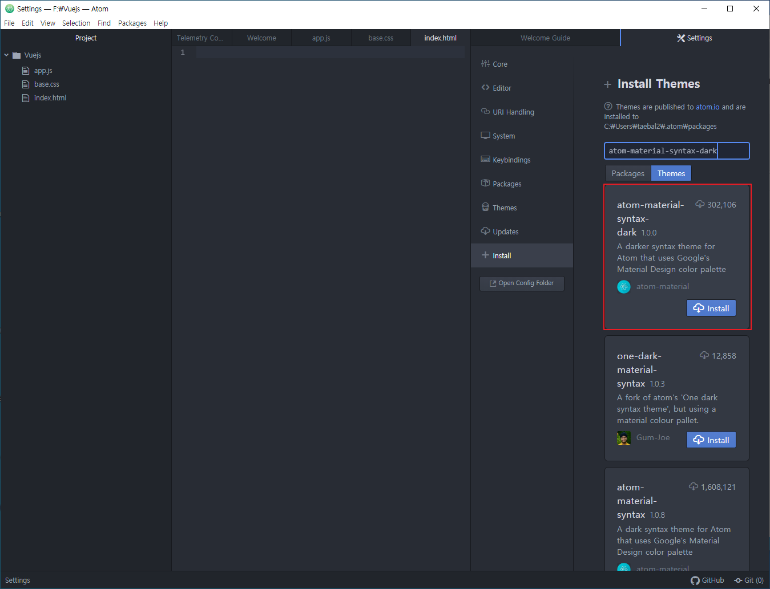770x589 pixels.
Task: Install the atom-material-syntax-dark theme
Action: [711, 308]
